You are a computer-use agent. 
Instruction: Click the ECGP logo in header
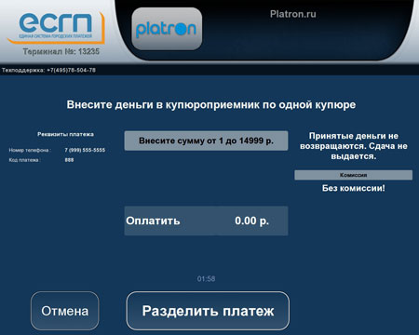pyautogui.click(x=56, y=27)
